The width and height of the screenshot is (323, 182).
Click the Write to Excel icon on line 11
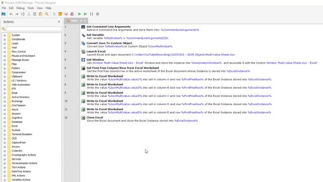click(83, 110)
